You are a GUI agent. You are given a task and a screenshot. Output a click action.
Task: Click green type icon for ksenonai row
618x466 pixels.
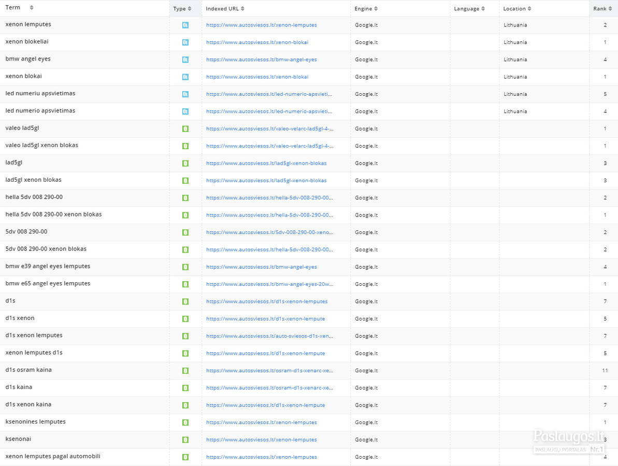coord(185,440)
